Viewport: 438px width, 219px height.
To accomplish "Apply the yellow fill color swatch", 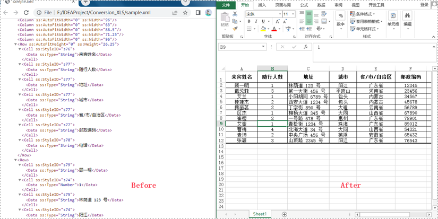I will pos(263,29).
